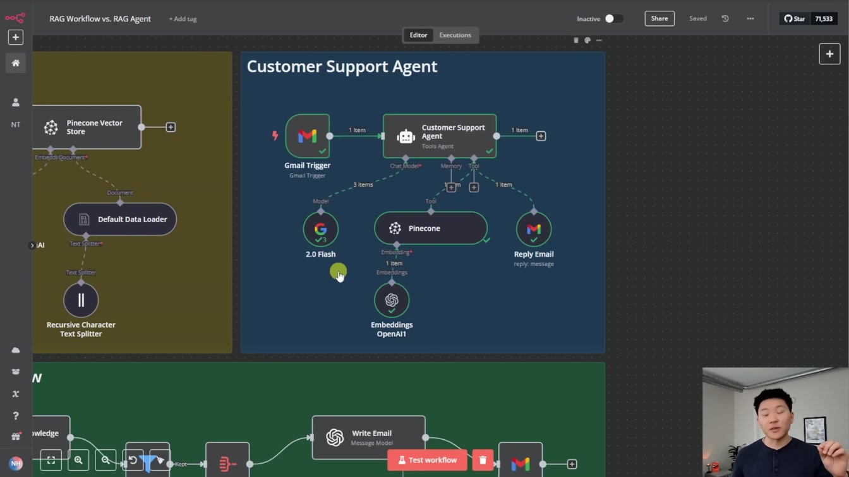The image size is (849, 477).
Task: Click the GitHub Star button
Action: coord(795,19)
